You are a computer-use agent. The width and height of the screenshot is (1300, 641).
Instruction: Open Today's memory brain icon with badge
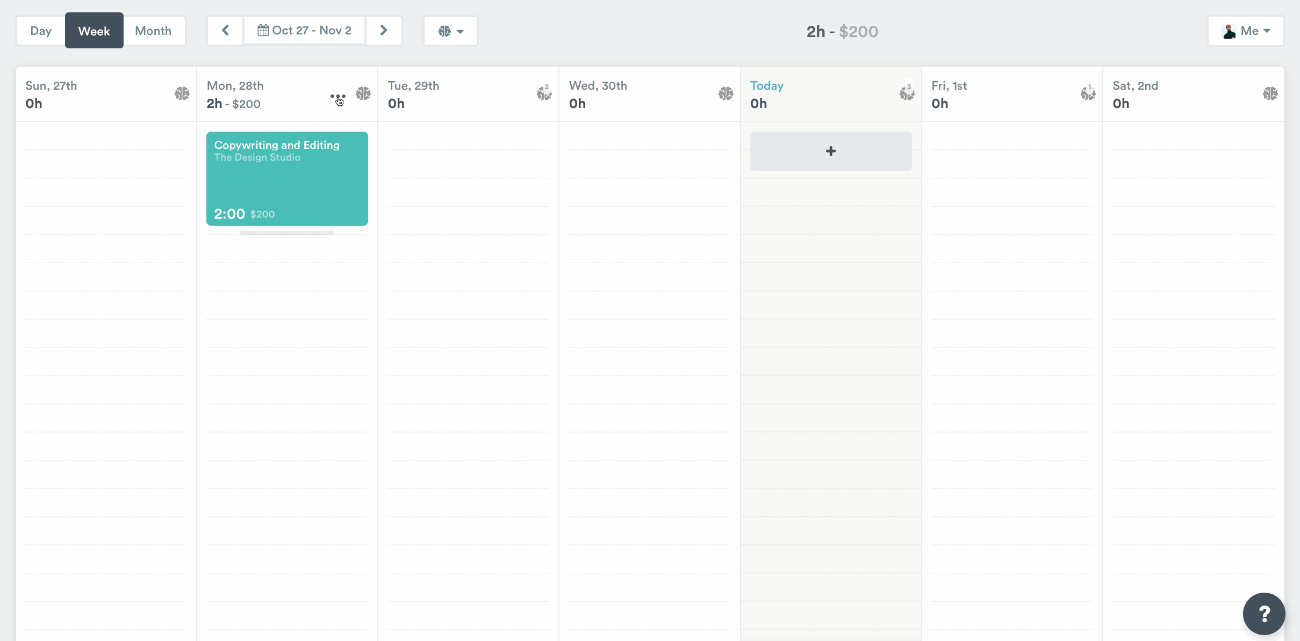(907, 93)
